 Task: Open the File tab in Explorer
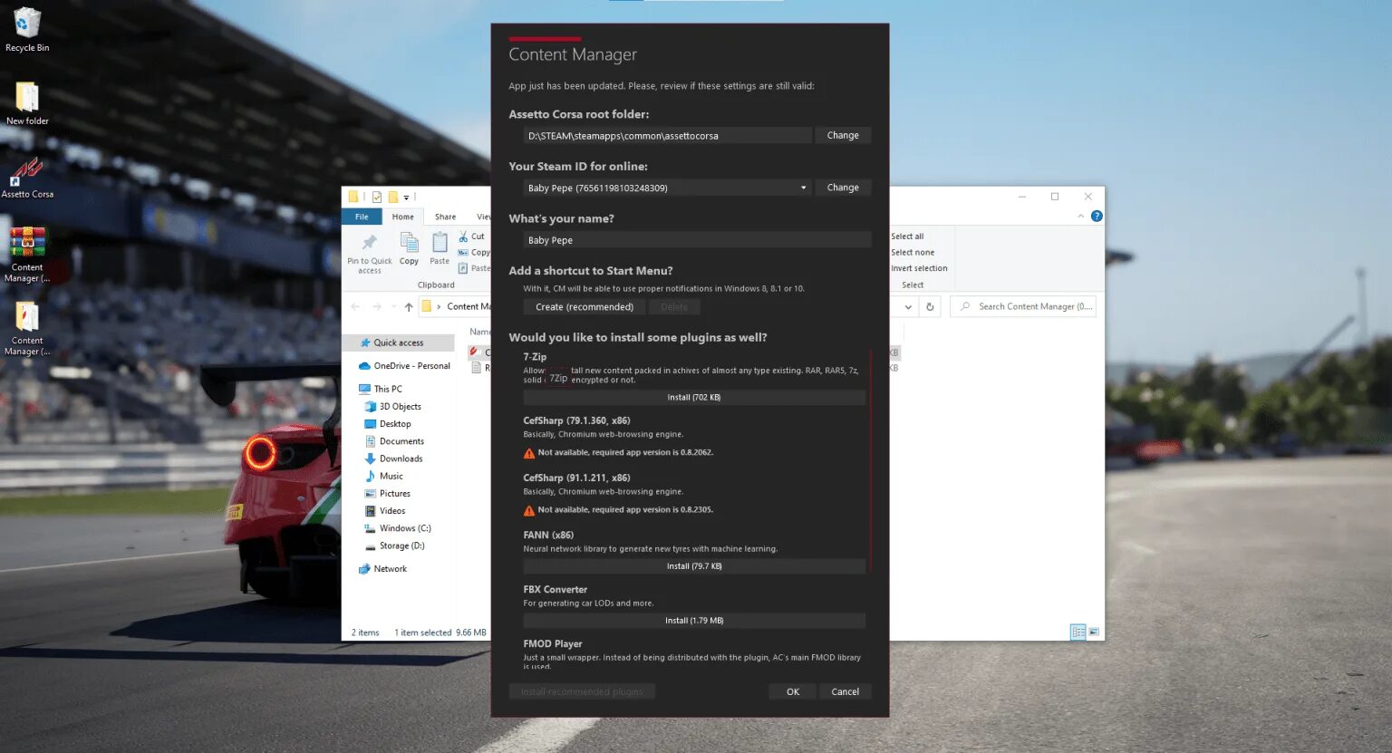pyautogui.click(x=362, y=217)
